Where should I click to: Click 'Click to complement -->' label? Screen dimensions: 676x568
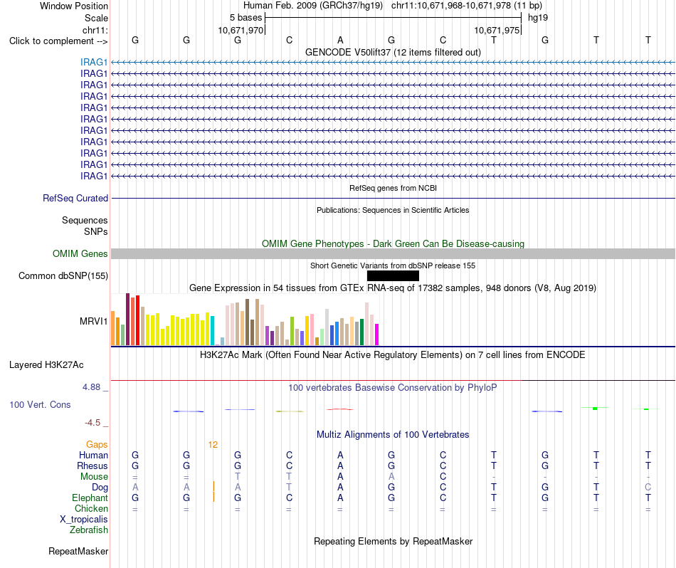pyautogui.click(x=58, y=41)
